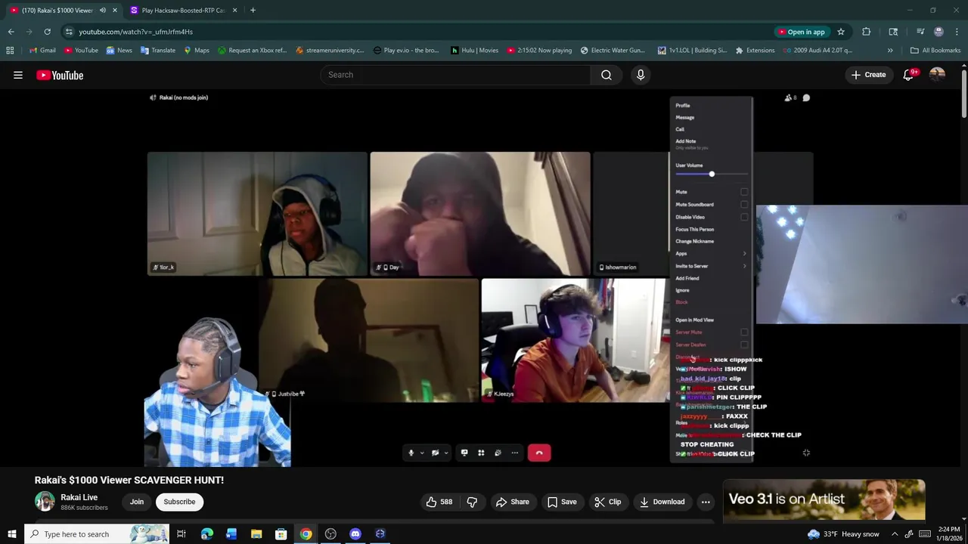Click the call microphone icon in video
The width and height of the screenshot is (968, 544).
[411, 453]
